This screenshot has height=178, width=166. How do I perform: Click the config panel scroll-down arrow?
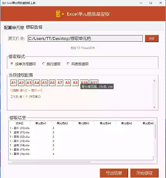154,107
